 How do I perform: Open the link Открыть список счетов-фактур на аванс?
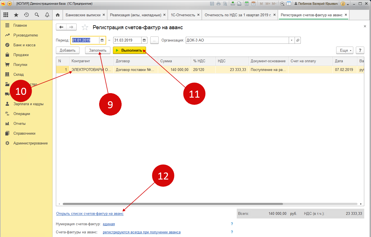click(x=90, y=214)
